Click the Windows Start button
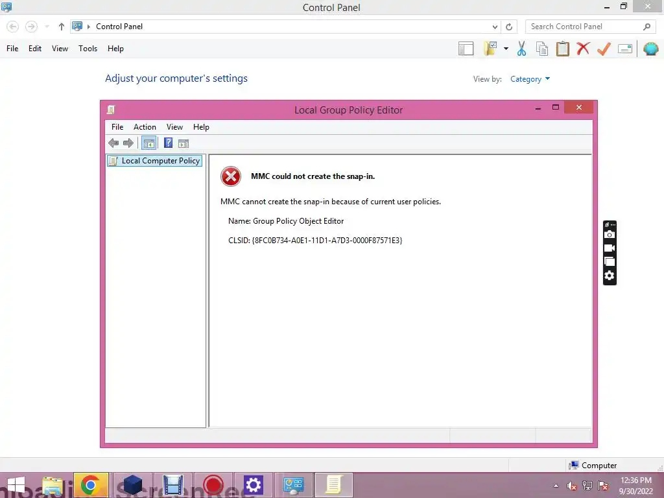Image resolution: width=664 pixels, height=498 pixels. 16,485
